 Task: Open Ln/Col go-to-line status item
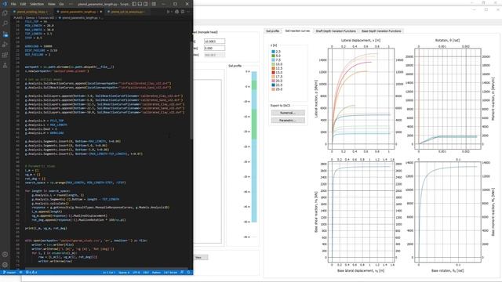pyautogui.click(x=109, y=273)
